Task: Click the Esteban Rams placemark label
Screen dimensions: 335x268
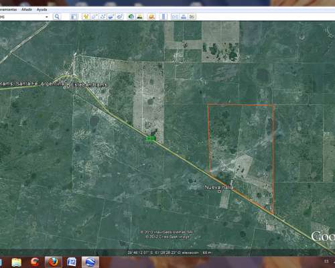Action: (88, 85)
